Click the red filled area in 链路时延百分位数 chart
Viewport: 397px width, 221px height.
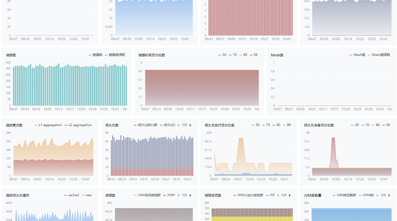point(202,88)
